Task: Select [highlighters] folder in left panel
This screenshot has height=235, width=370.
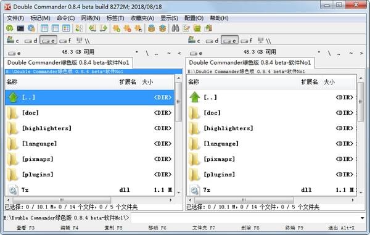Action: 89,128
